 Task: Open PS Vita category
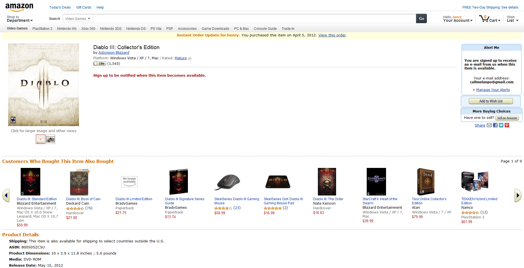click(x=156, y=29)
